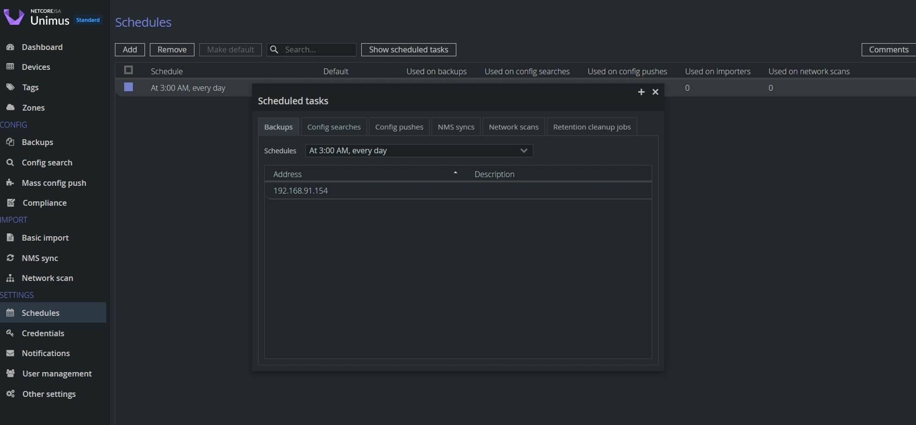The image size is (916, 425).
Task: Maximize Scheduled tasks dialog with plus icon
Action: click(x=641, y=92)
